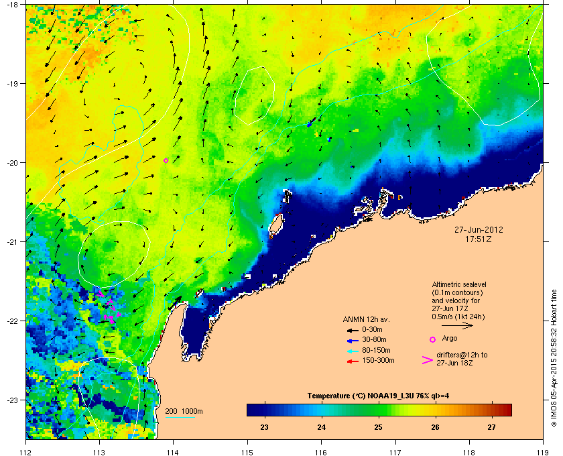The width and height of the screenshot is (563, 456).
Task: Click the temperature colorbar at 27 degrees
Action: (x=491, y=410)
